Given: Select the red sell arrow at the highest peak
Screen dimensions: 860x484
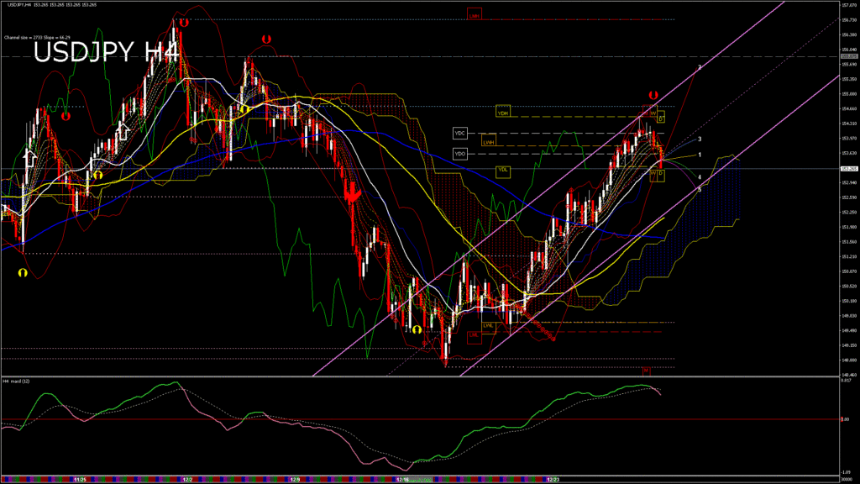Looking at the screenshot, I should [x=184, y=23].
